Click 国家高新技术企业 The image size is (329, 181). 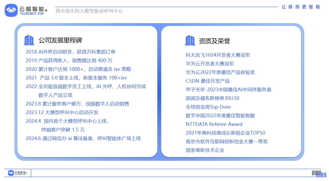(x=205, y=150)
